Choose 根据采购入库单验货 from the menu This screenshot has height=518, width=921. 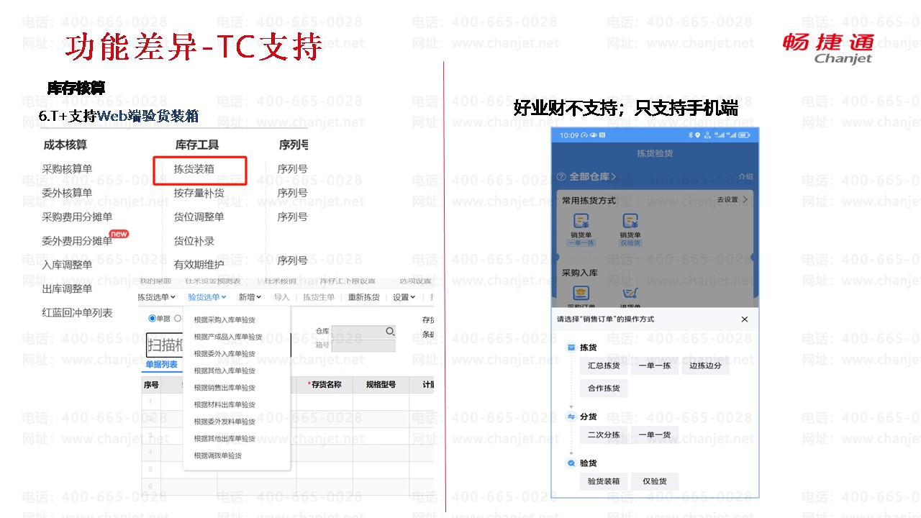224,319
